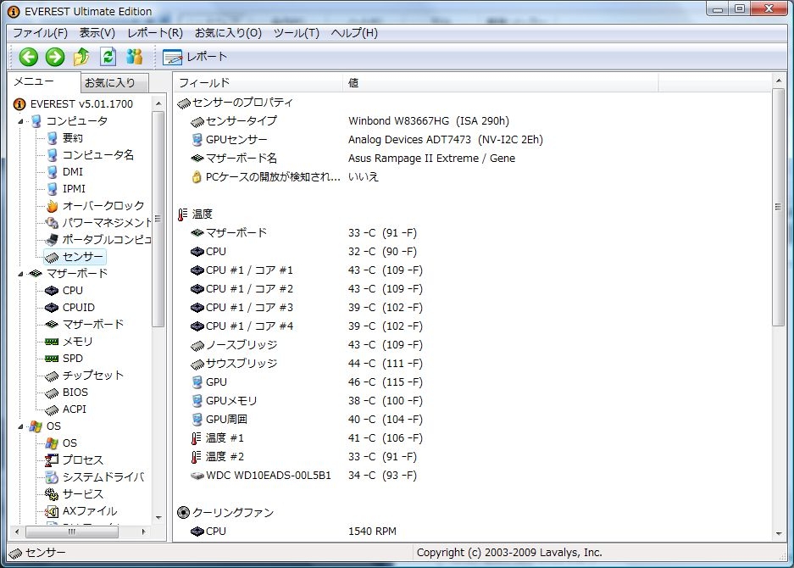
Task: Click the パワーマネジメント icon
Action: click(53, 223)
